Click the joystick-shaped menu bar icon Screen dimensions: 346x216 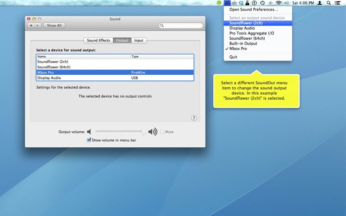click(247, 3)
